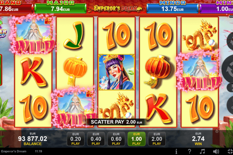The image size is (233, 155).
Task: Exit fullscreen using the collapse icon
Action: point(230,152)
